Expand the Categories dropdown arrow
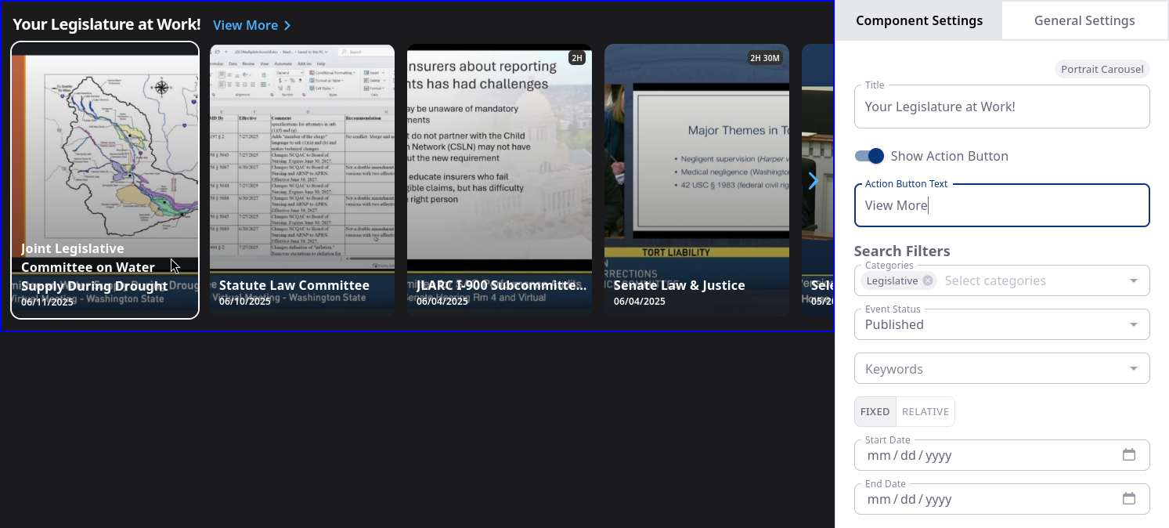Screen dimensions: 1169x528 1134,280
